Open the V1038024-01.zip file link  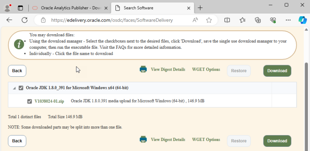click(49, 101)
